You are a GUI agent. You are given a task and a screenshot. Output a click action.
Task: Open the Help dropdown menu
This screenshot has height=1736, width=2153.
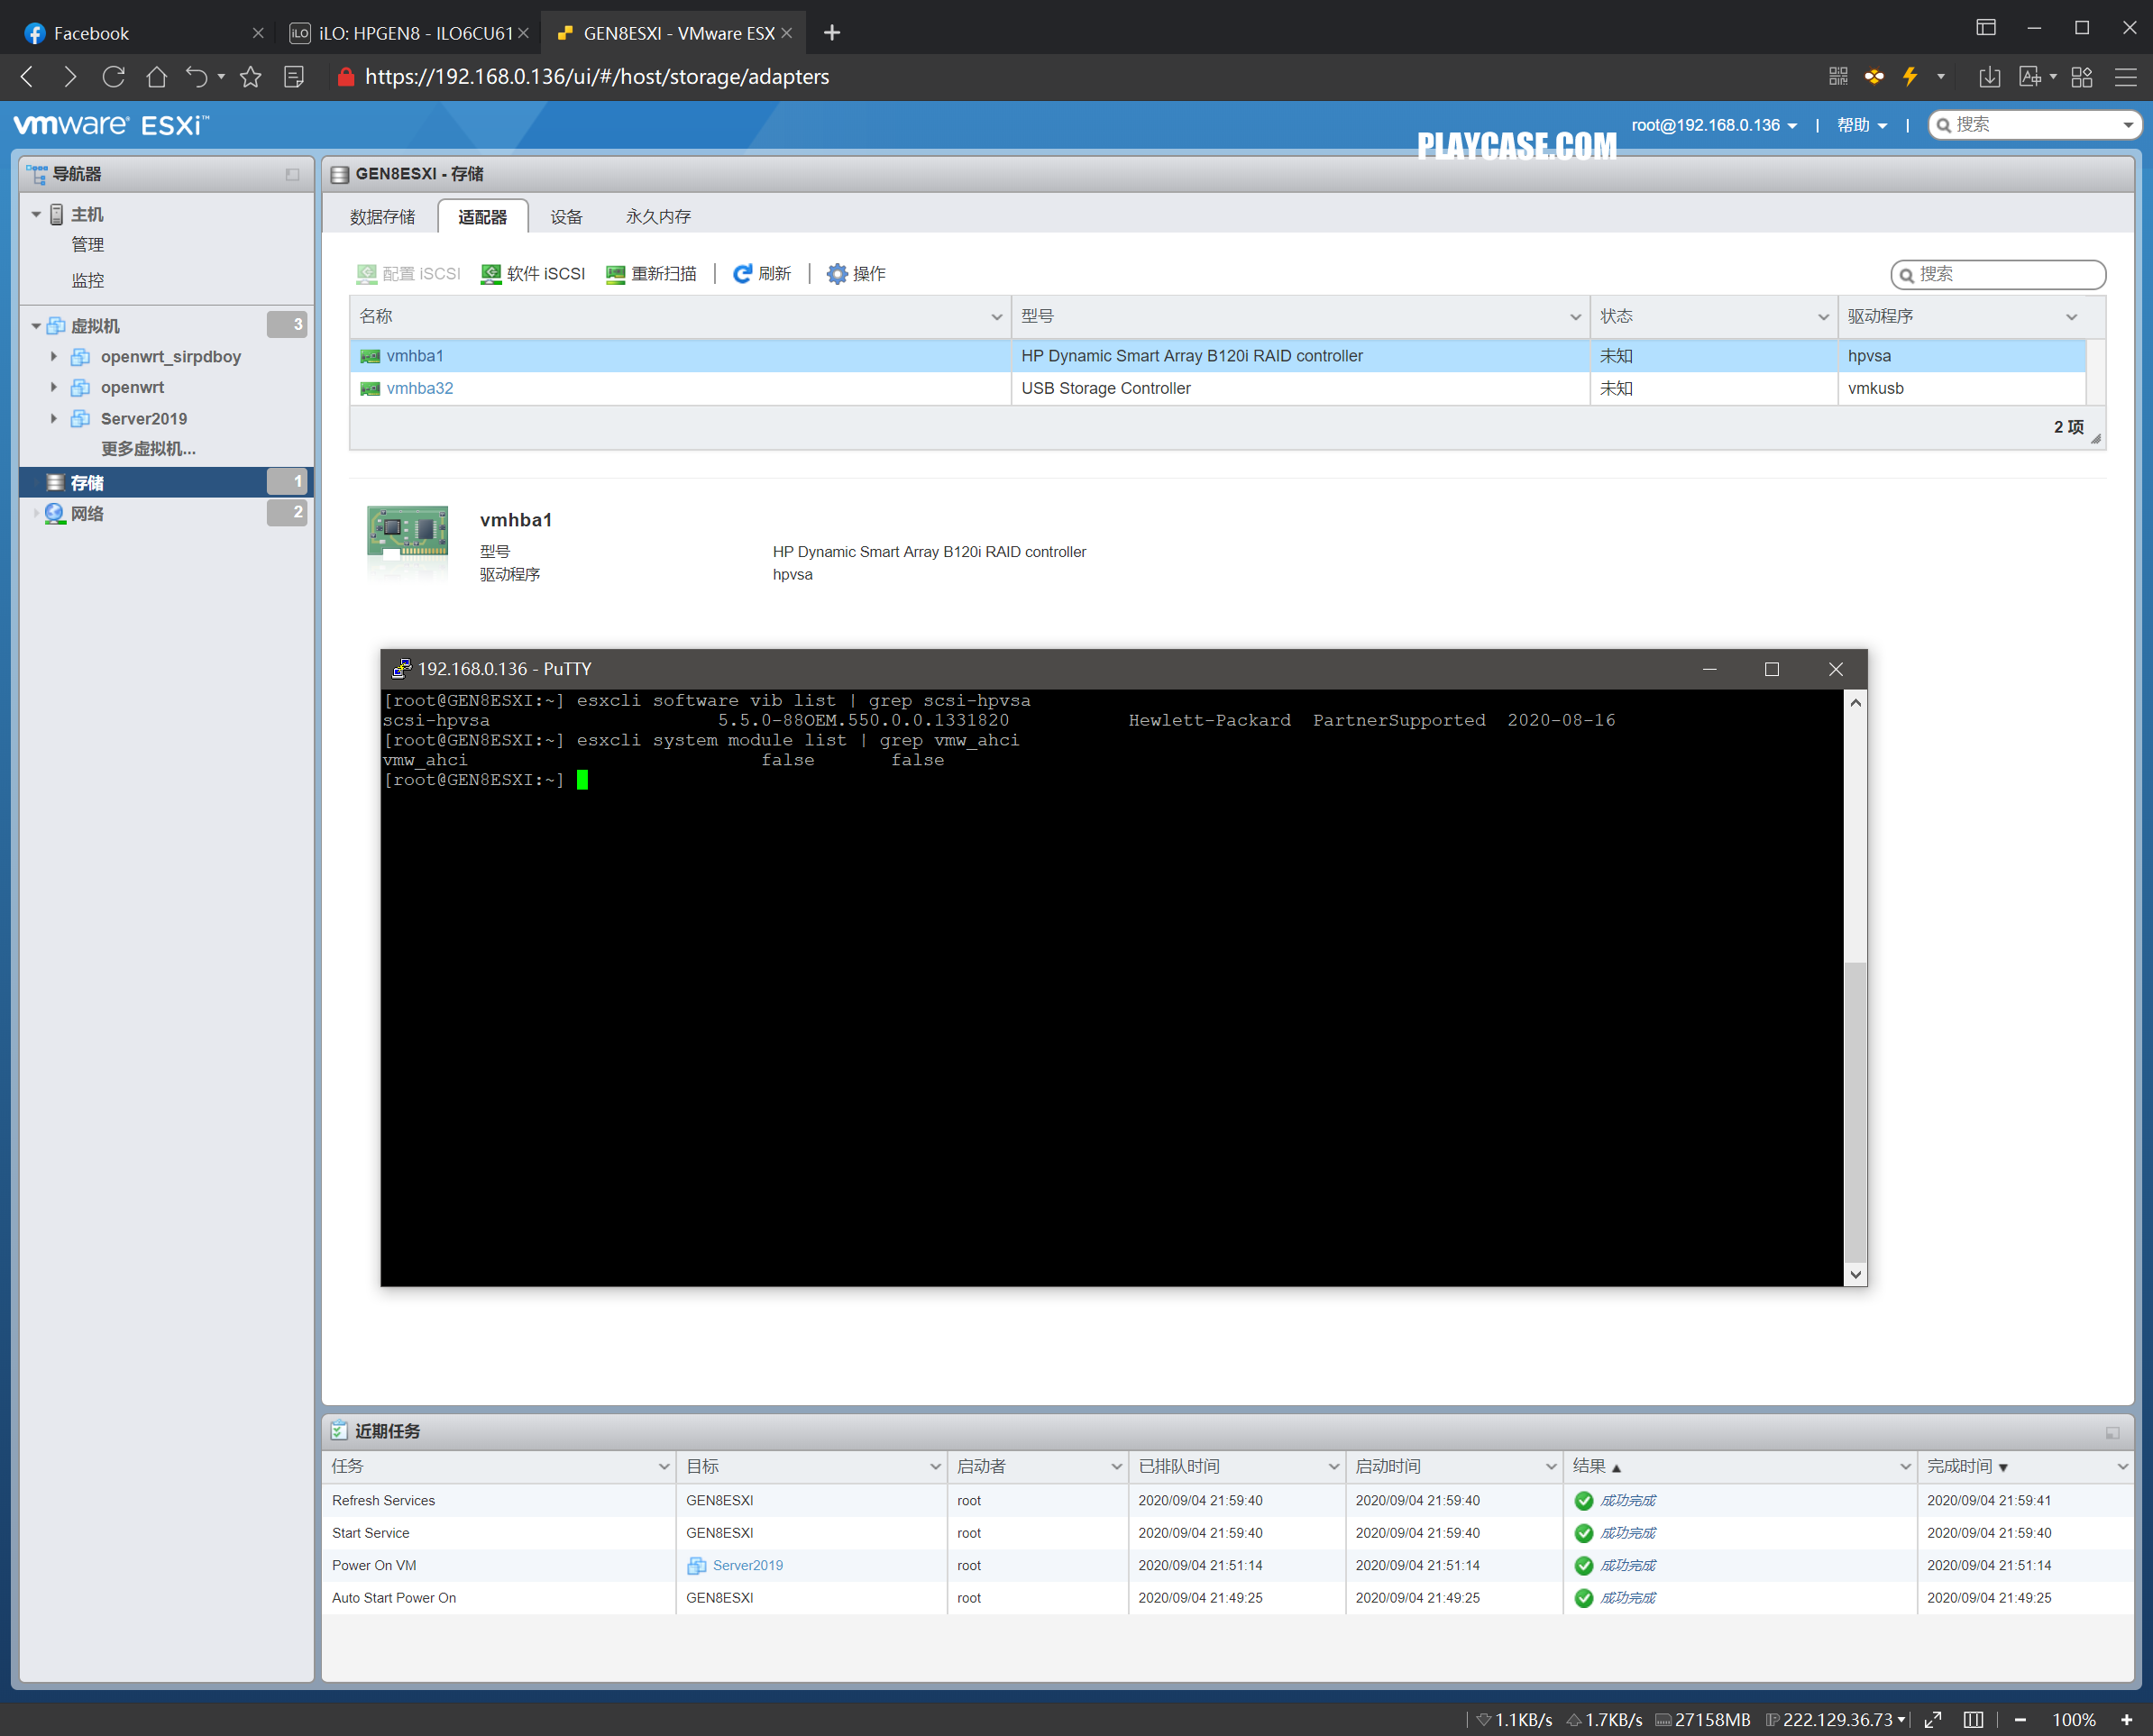coord(1862,125)
